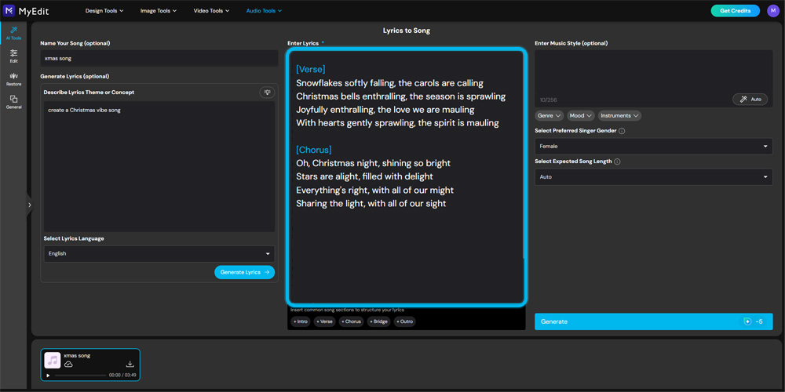
Task: Expand the collapsed left side panel arrow
Action: (x=30, y=205)
